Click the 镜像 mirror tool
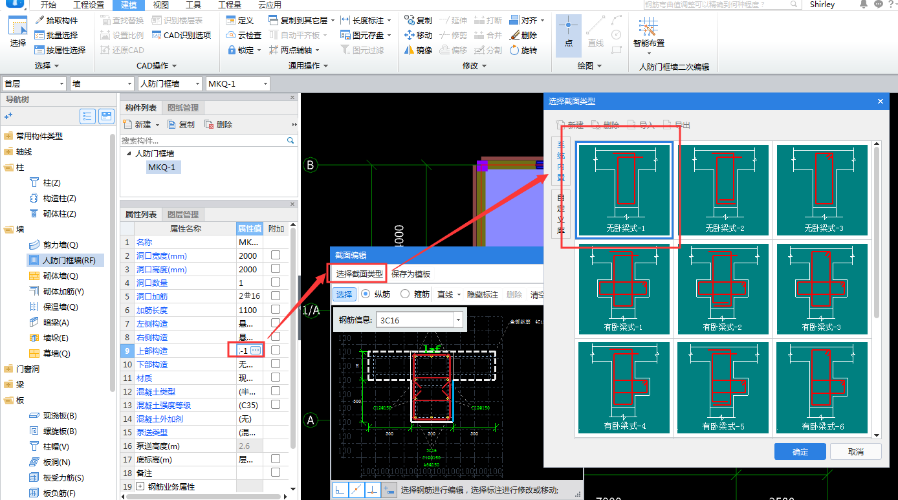 click(418, 50)
